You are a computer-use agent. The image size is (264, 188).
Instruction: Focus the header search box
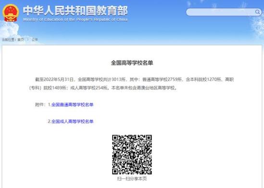(224, 12)
